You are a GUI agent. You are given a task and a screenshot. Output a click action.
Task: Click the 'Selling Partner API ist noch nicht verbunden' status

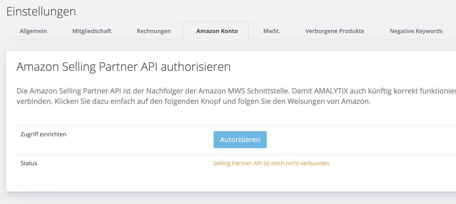[271, 163]
